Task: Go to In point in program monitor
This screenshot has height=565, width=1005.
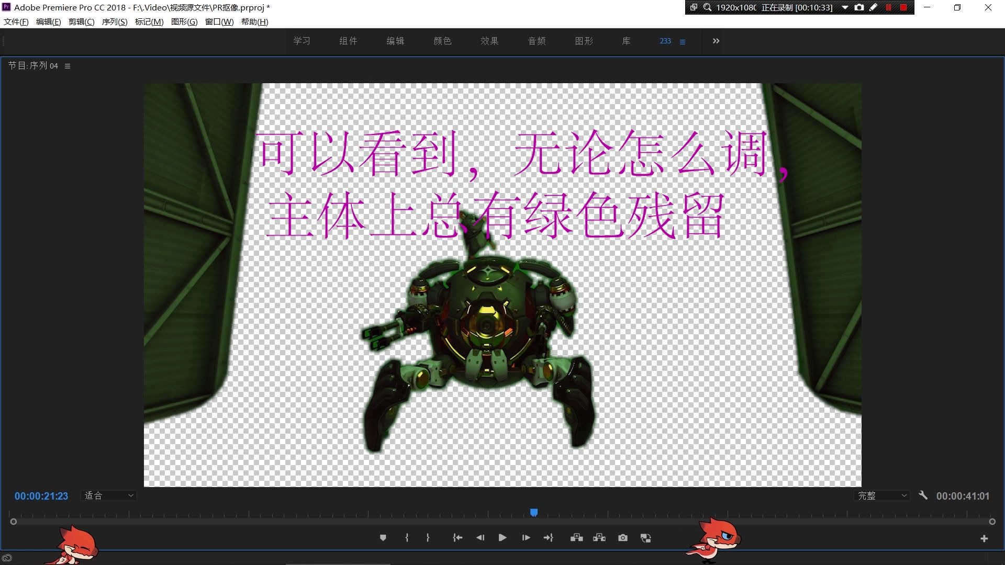Action: 457,538
